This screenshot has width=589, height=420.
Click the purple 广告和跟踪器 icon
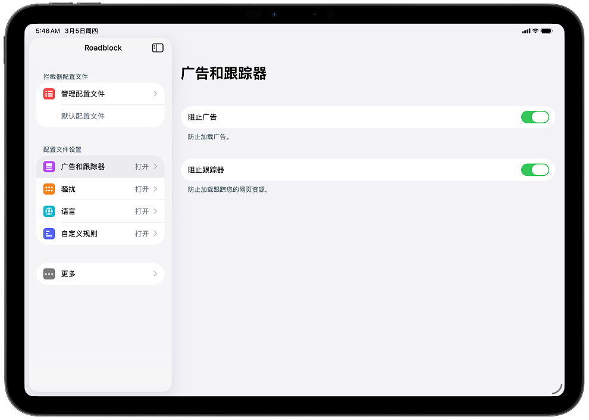tap(49, 167)
